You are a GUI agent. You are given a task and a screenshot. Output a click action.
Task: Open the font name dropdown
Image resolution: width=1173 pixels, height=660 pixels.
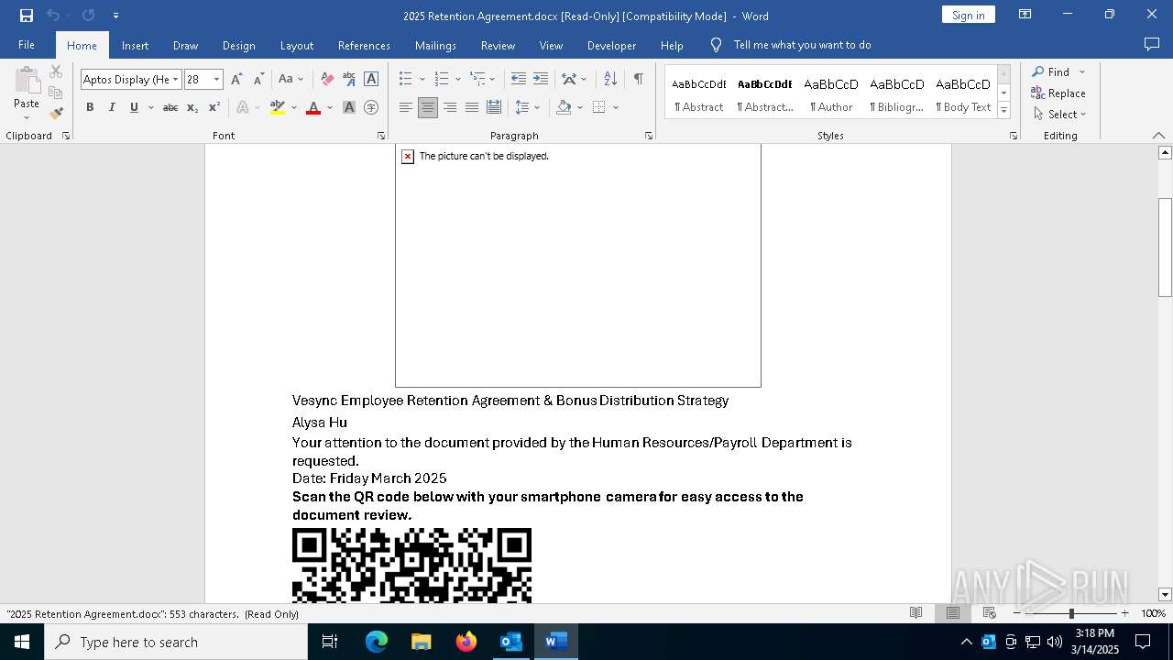(175, 80)
